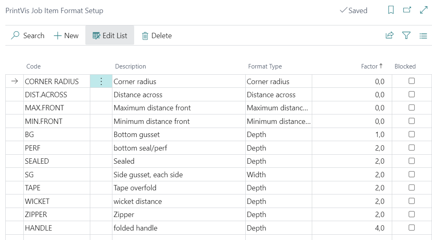The height and width of the screenshot is (240, 432).
Task: Tick Blocked for HANDLE row
Action: tap(411, 228)
